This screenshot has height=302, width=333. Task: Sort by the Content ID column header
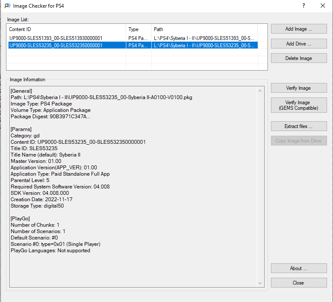(x=66, y=29)
